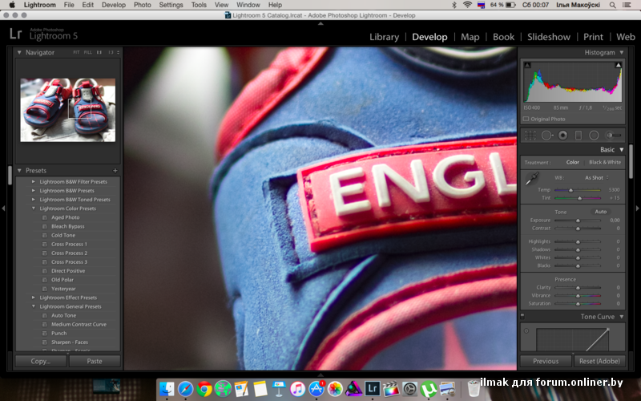Switch to the Library module

click(384, 37)
